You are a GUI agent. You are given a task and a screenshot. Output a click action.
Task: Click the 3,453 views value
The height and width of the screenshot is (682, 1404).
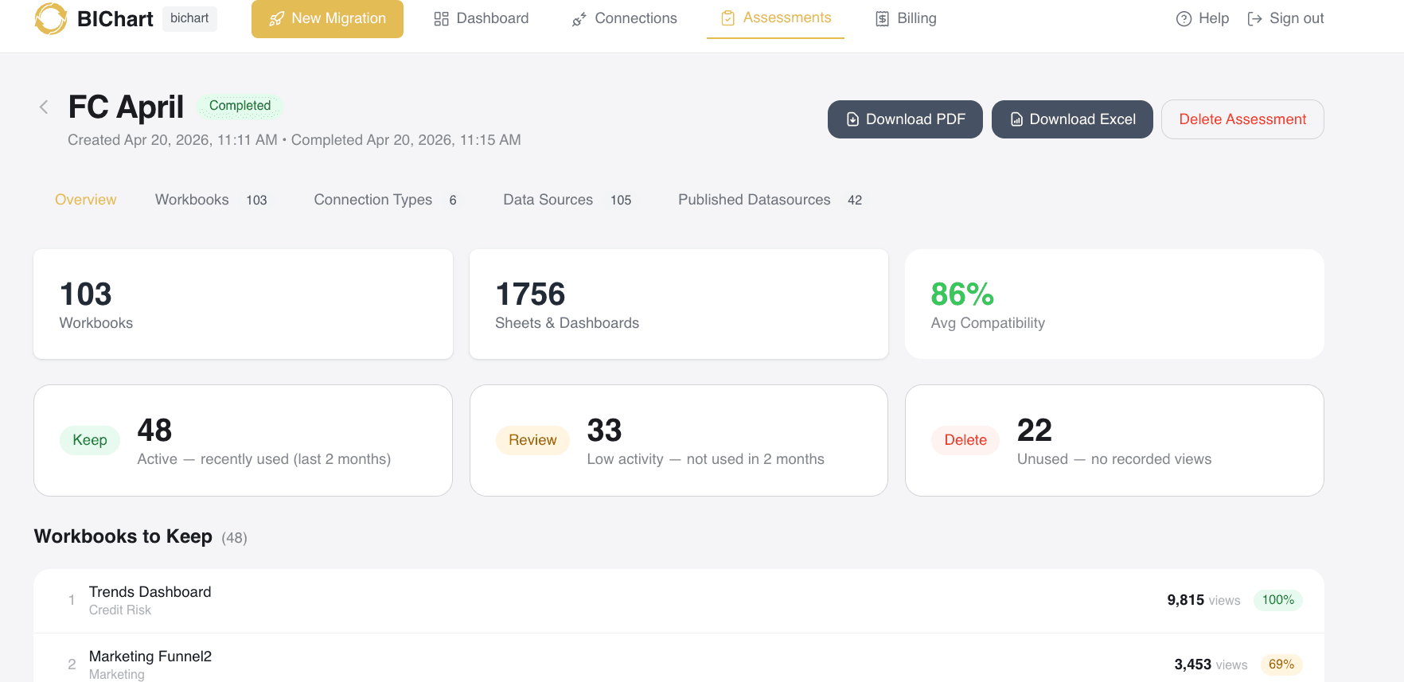1193,664
